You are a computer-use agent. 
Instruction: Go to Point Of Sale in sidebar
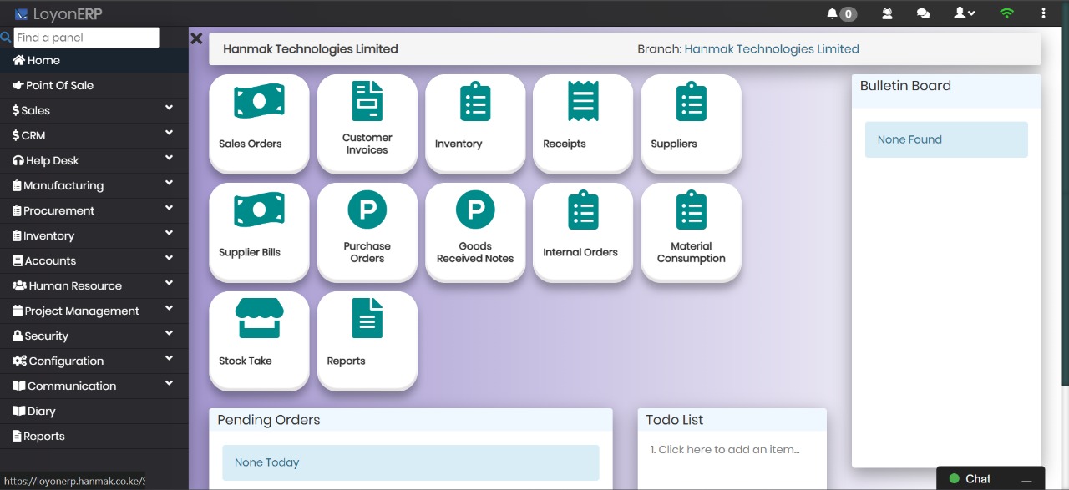coord(59,85)
